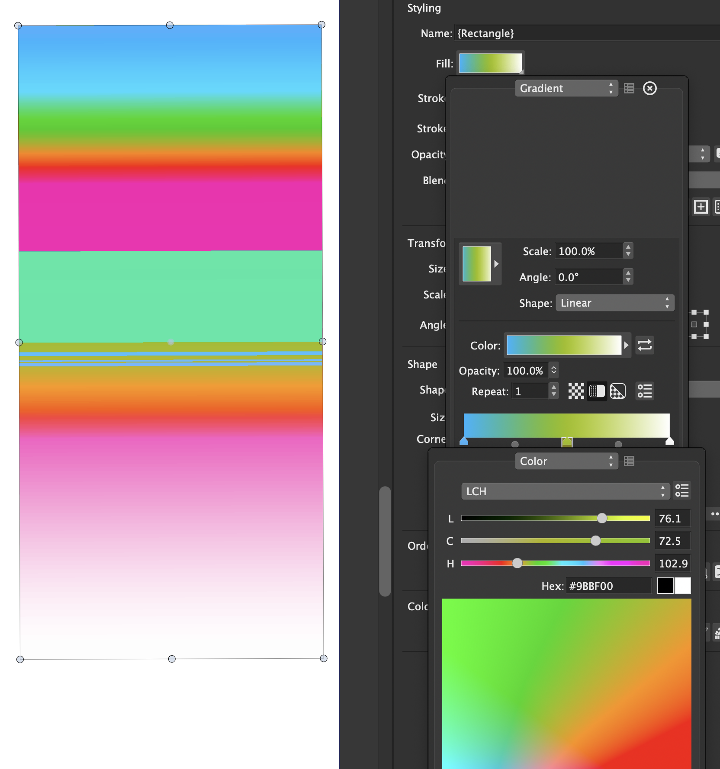Viewport: 720px width, 769px height.
Task: Open the Gradient fill type dropdown
Action: click(x=566, y=88)
